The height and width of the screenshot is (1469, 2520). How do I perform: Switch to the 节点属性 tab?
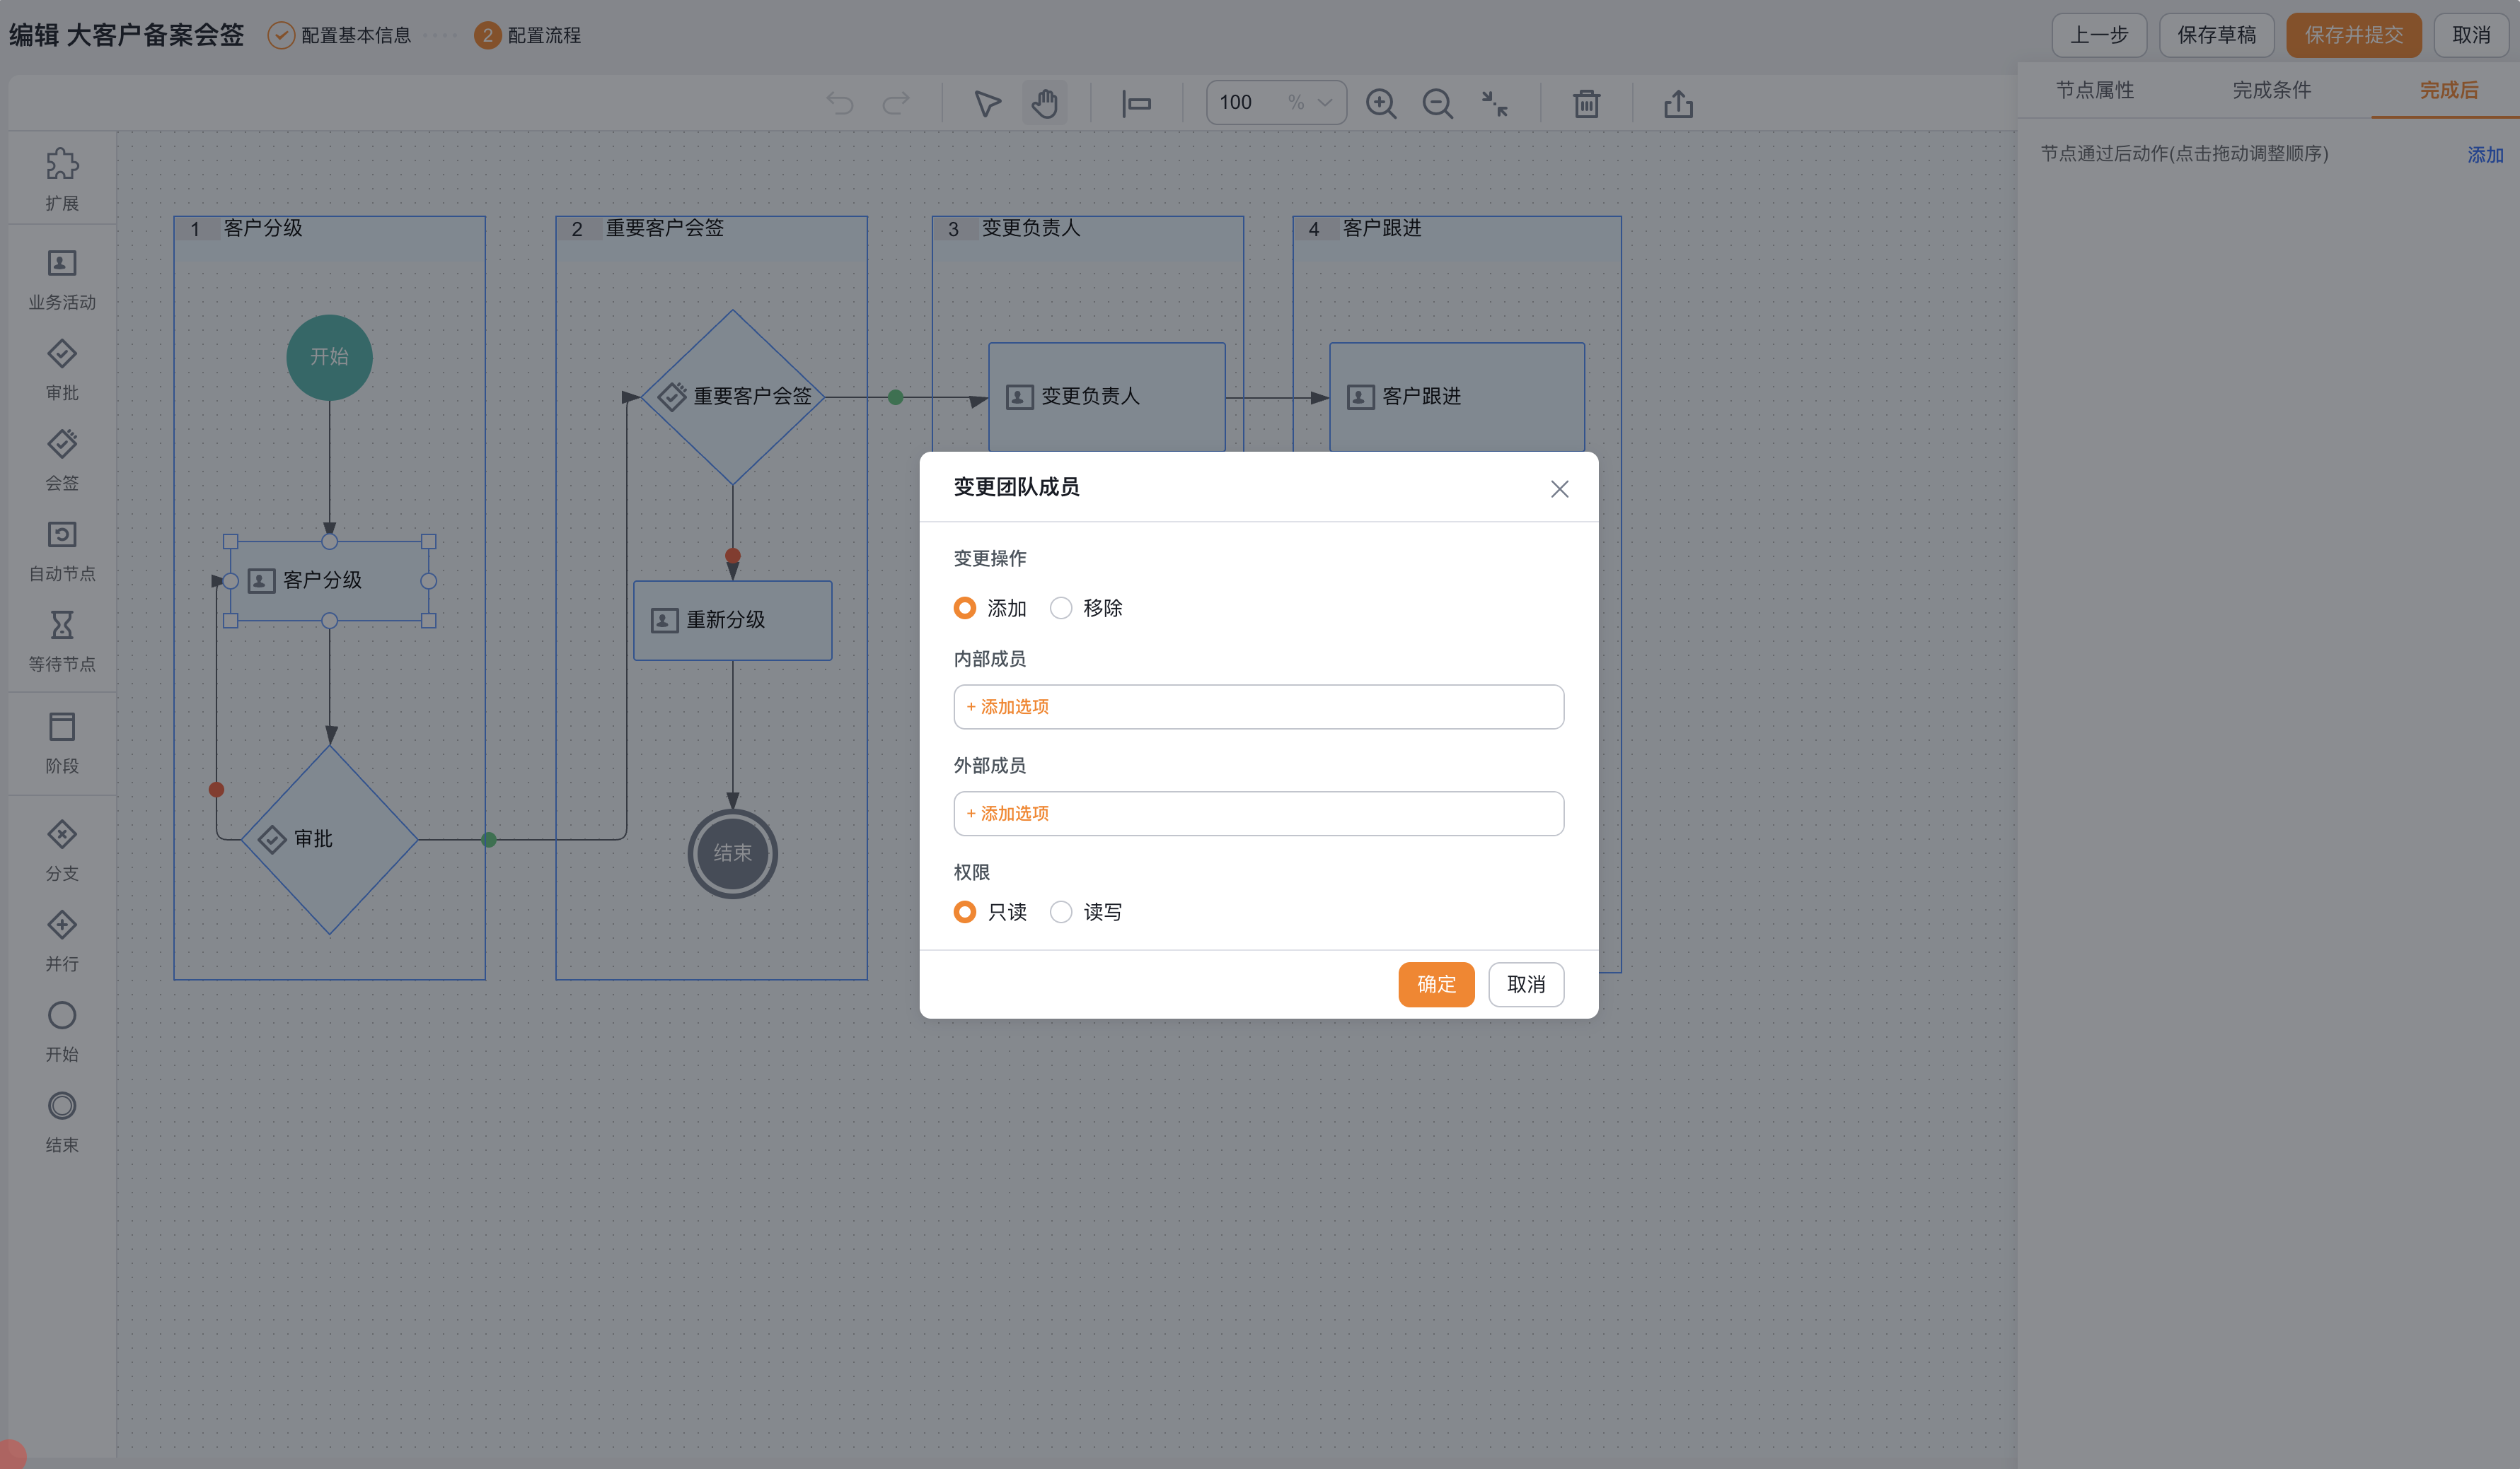click(x=2094, y=90)
